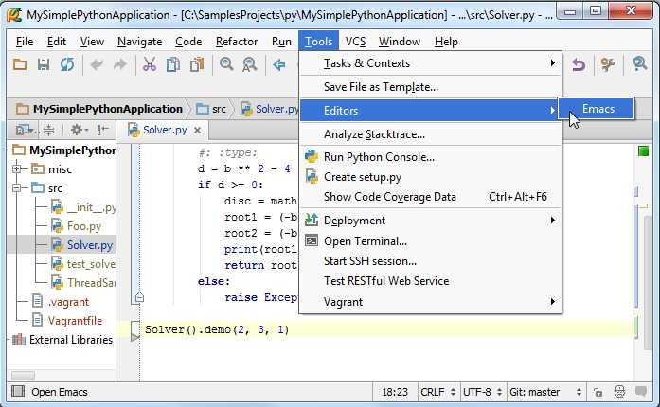Viewport: 660px width, 407px height.
Task: Click the green inspection status square
Action: tap(643, 151)
